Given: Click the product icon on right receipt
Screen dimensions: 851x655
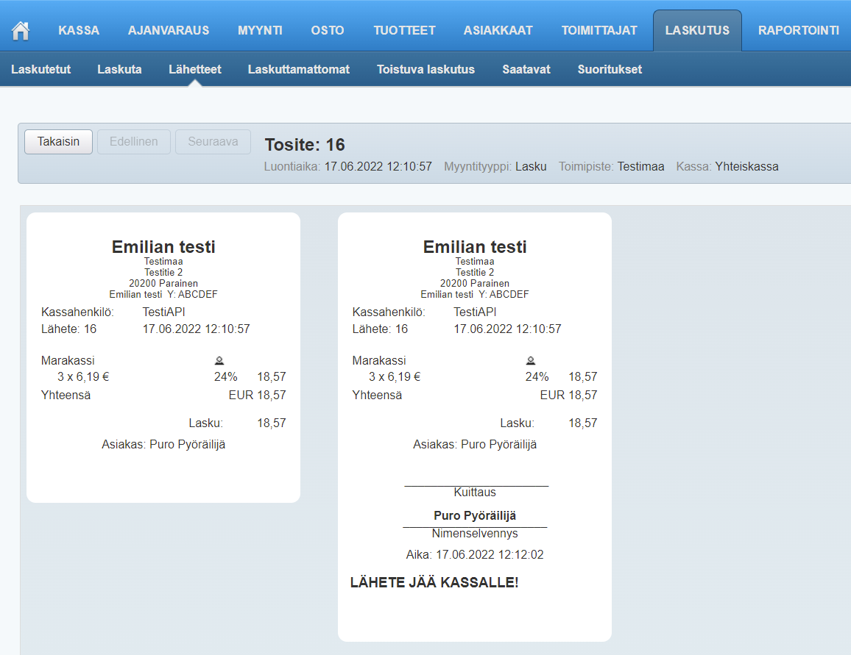Looking at the screenshot, I should 531,360.
